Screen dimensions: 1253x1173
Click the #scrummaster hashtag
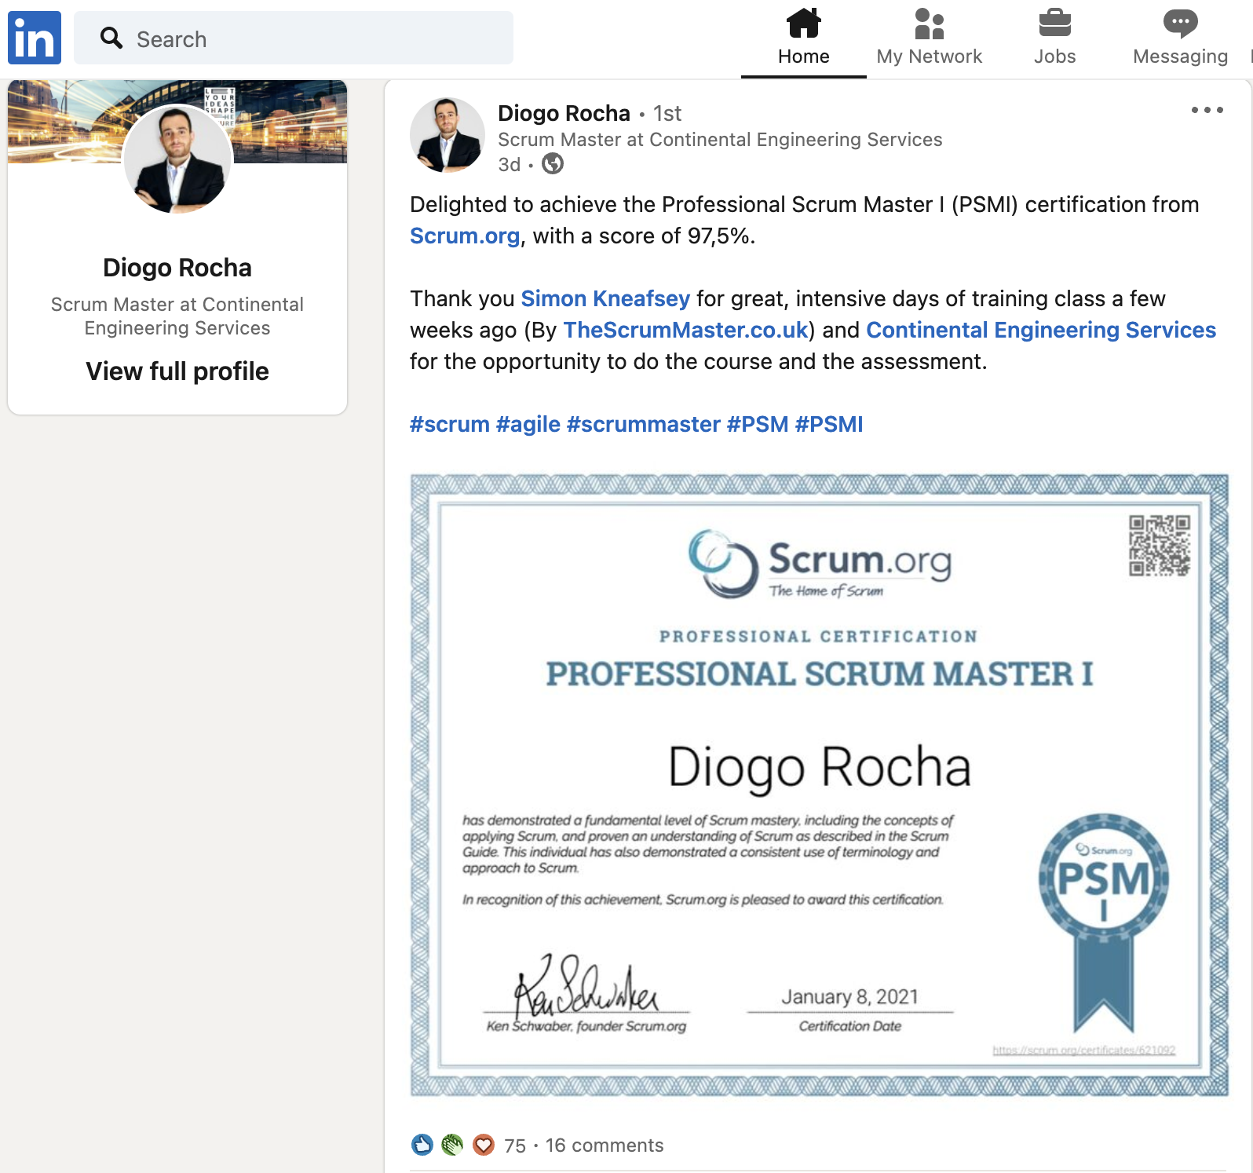644,424
